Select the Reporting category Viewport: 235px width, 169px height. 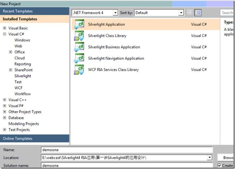[23, 64]
